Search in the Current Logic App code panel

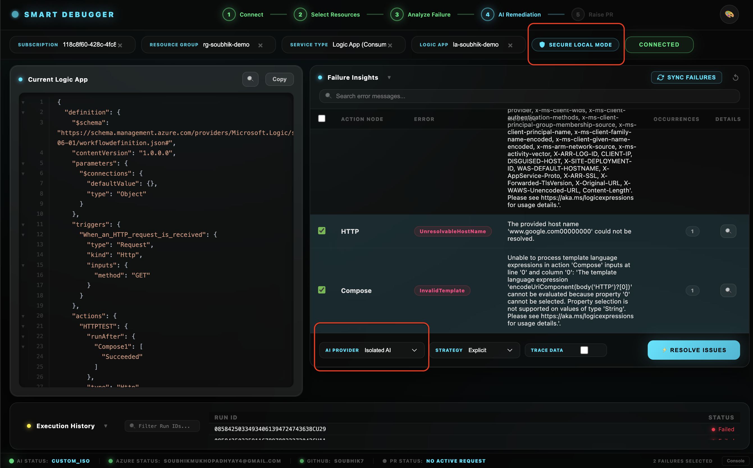[x=250, y=79]
